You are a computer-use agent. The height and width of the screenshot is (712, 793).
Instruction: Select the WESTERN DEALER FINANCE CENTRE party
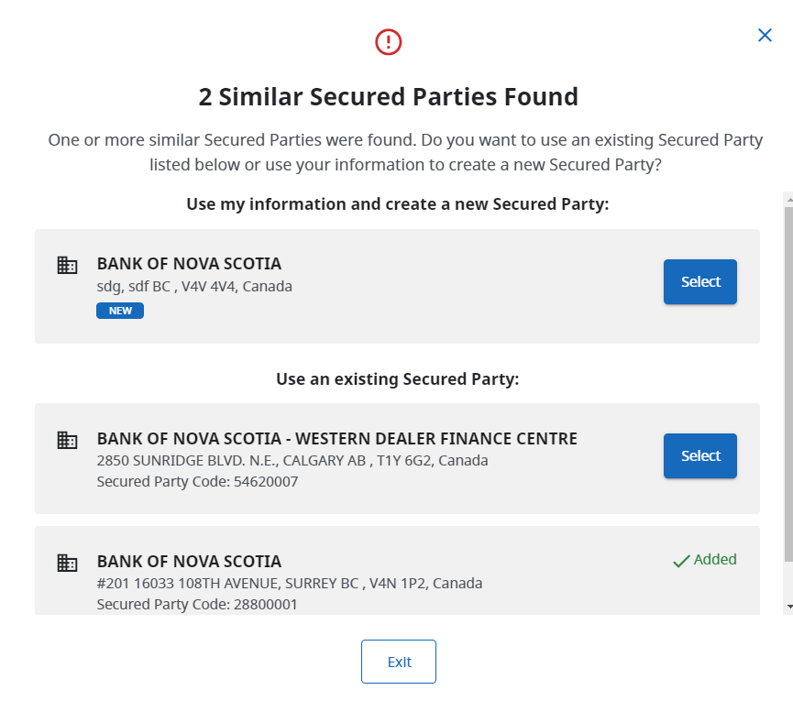pyautogui.click(x=699, y=455)
